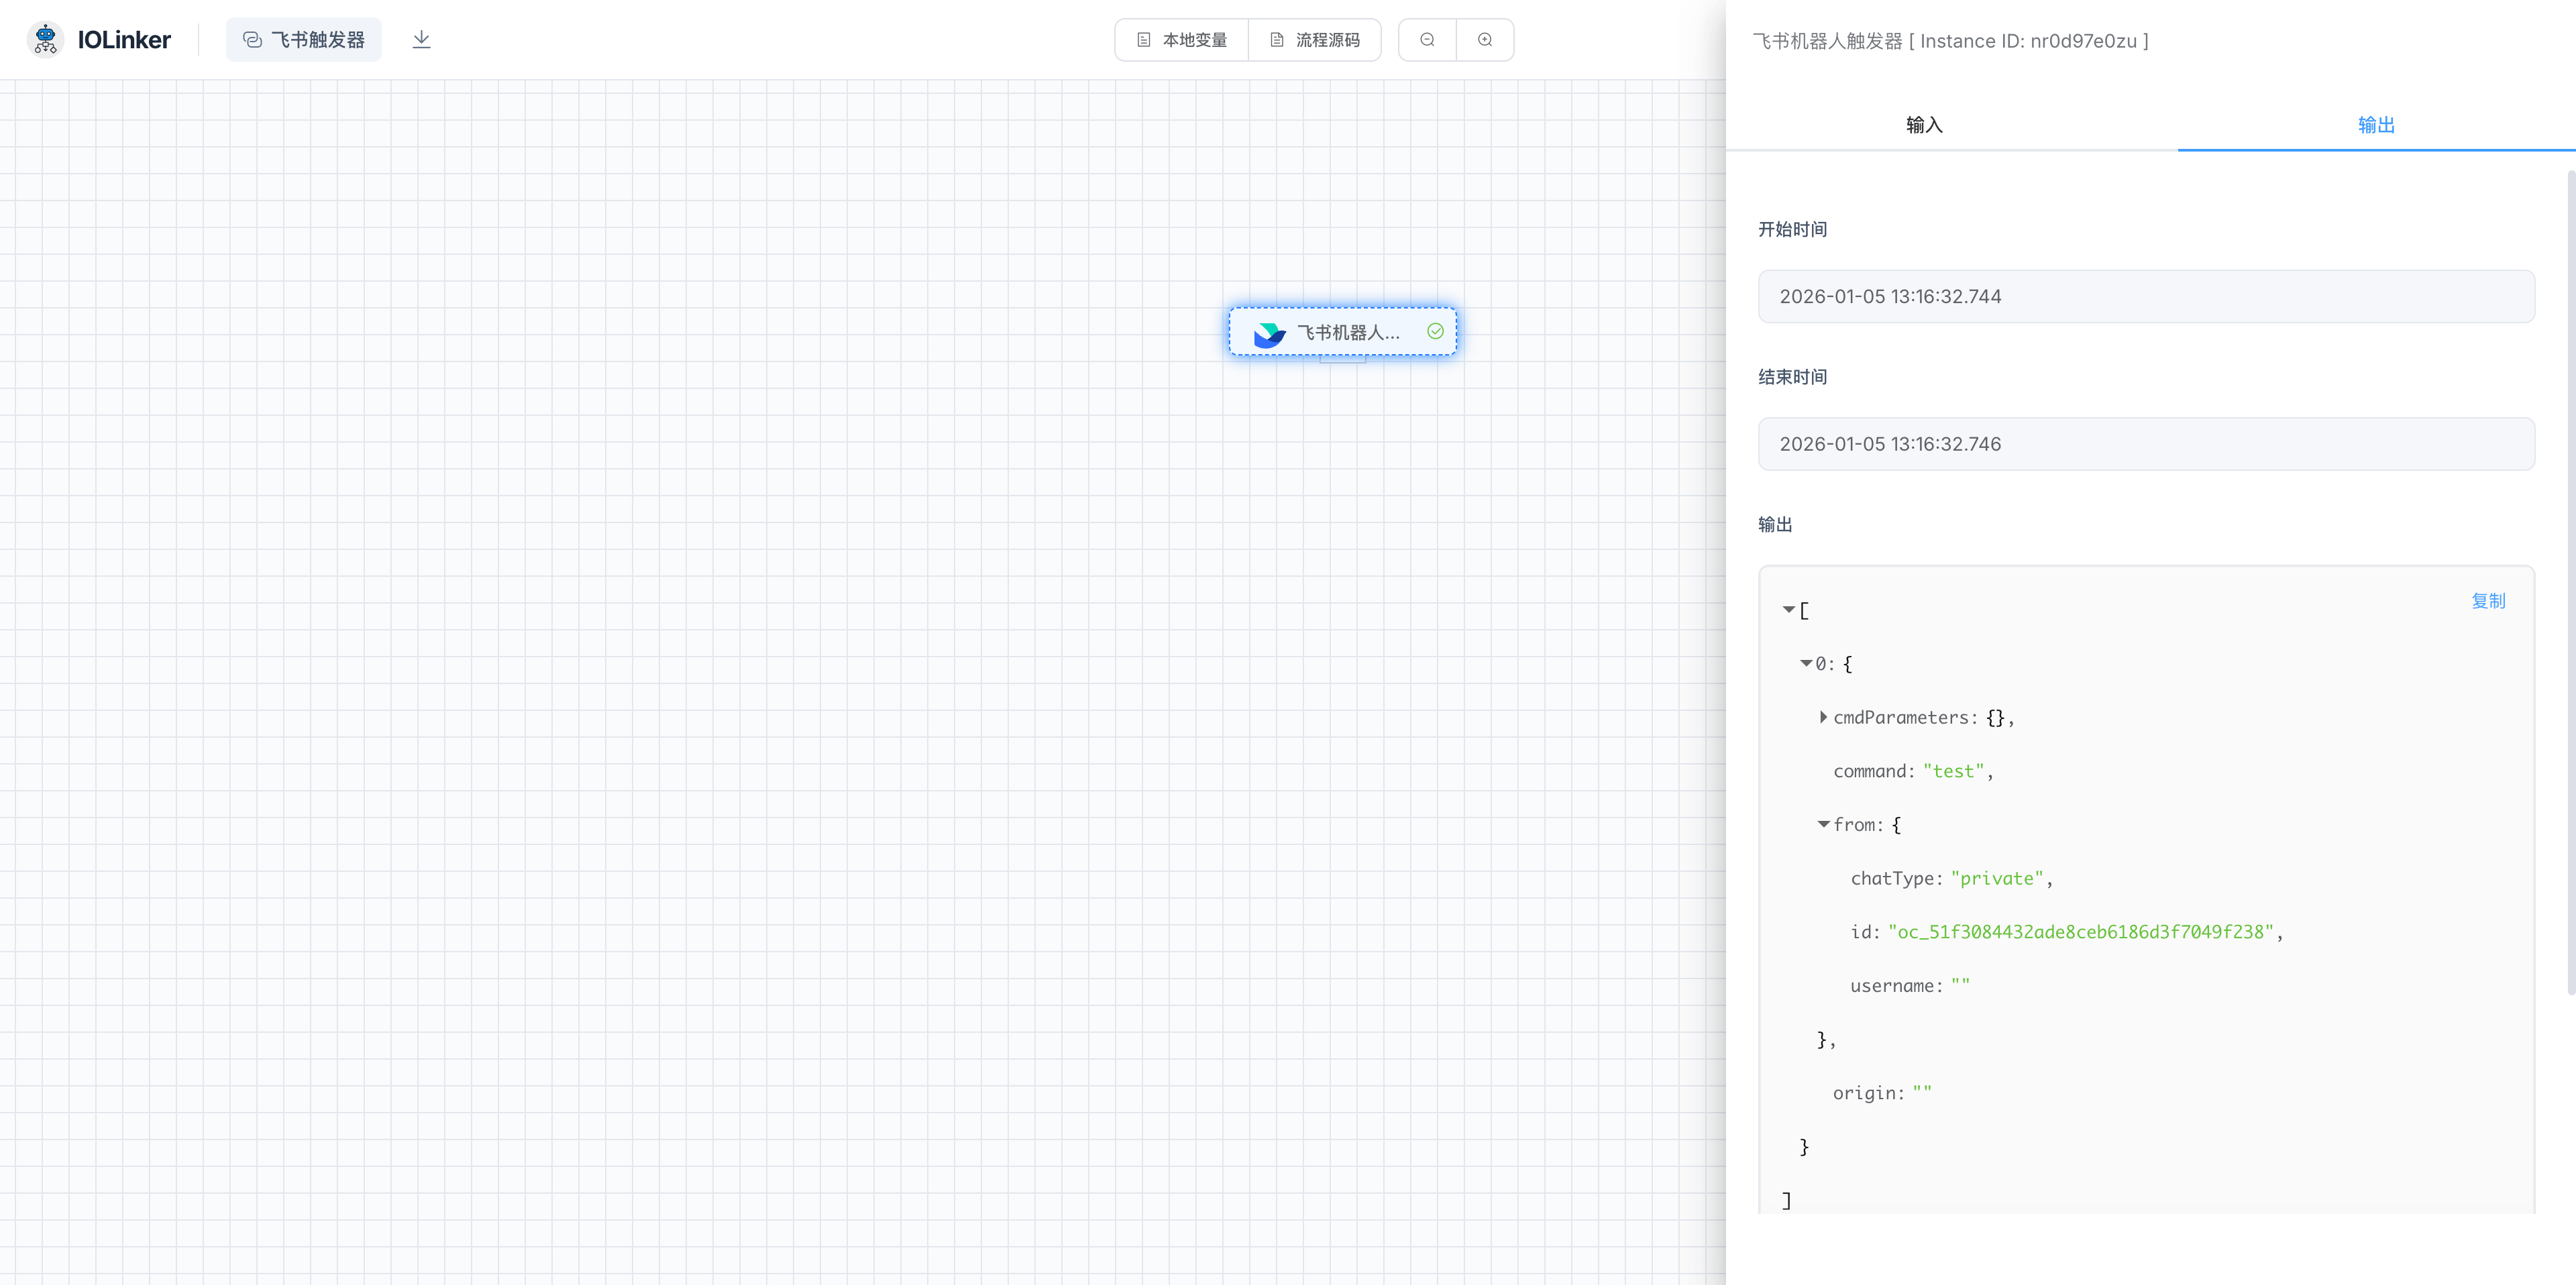Click the zoom out magnifier icon
This screenshot has height=1285, width=2576.
(1427, 40)
